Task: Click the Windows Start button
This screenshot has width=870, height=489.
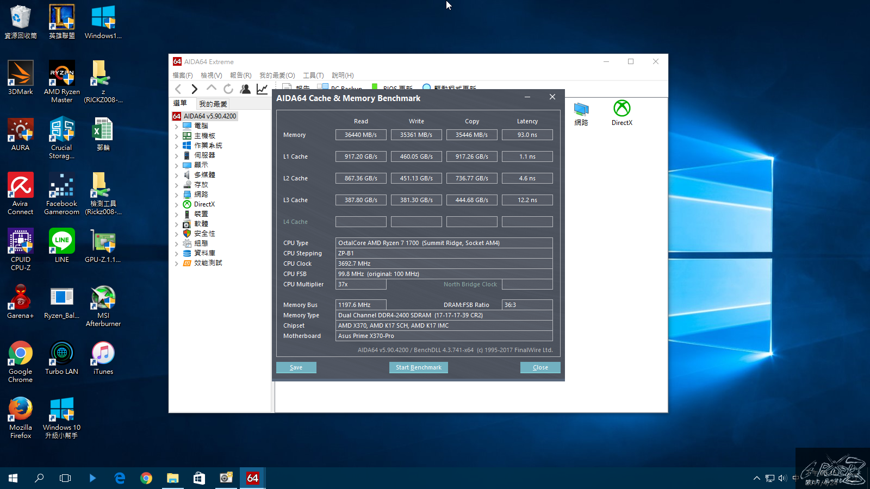Action: [13, 478]
